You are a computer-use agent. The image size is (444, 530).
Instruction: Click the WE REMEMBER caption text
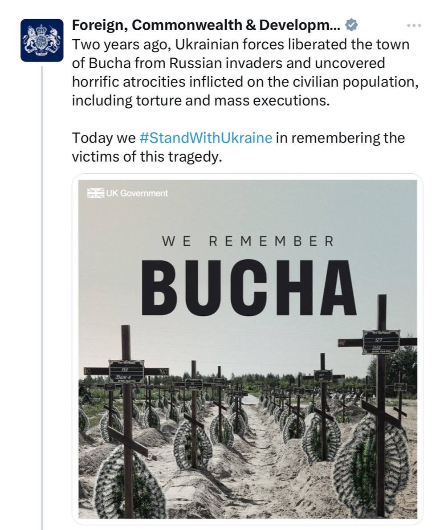click(248, 241)
